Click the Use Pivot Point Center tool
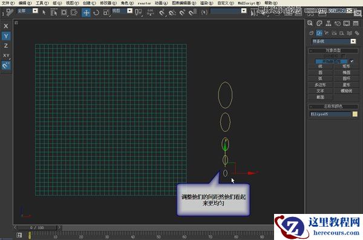363x240 pixels. pos(139,12)
